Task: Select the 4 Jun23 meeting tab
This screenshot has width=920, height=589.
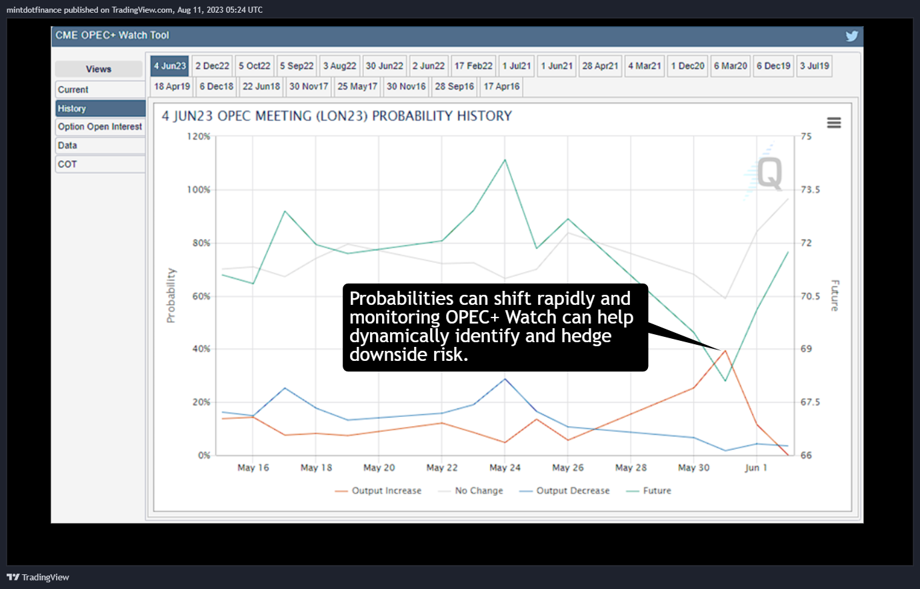Action: tap(170, 66)
